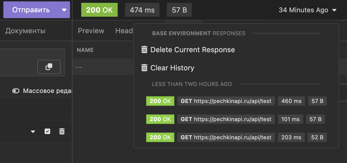This screenshot has width=347, height=163.
Task: Click the Clear History trash icon
Action: click(x=144, y=68)
